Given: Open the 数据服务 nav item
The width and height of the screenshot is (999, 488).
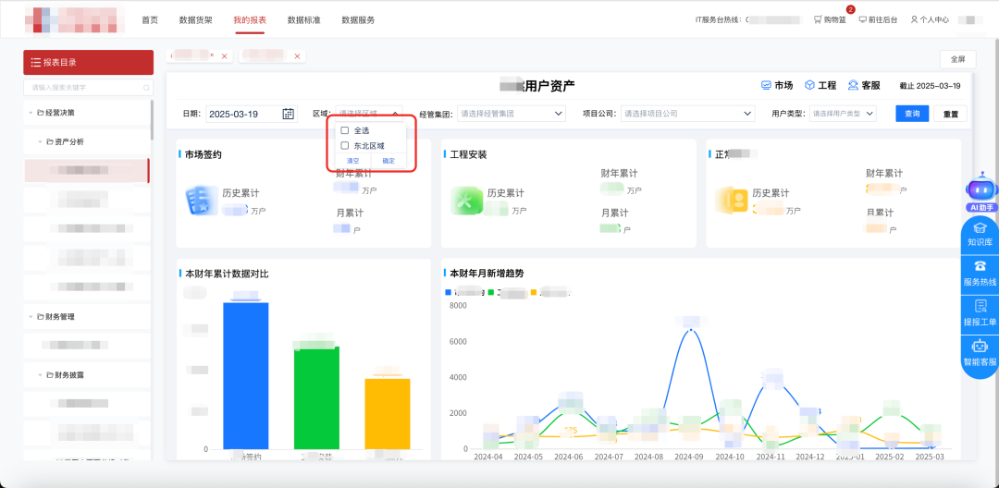Looking at the screenshot, I should pyautogui.click(x=358, y=19).
